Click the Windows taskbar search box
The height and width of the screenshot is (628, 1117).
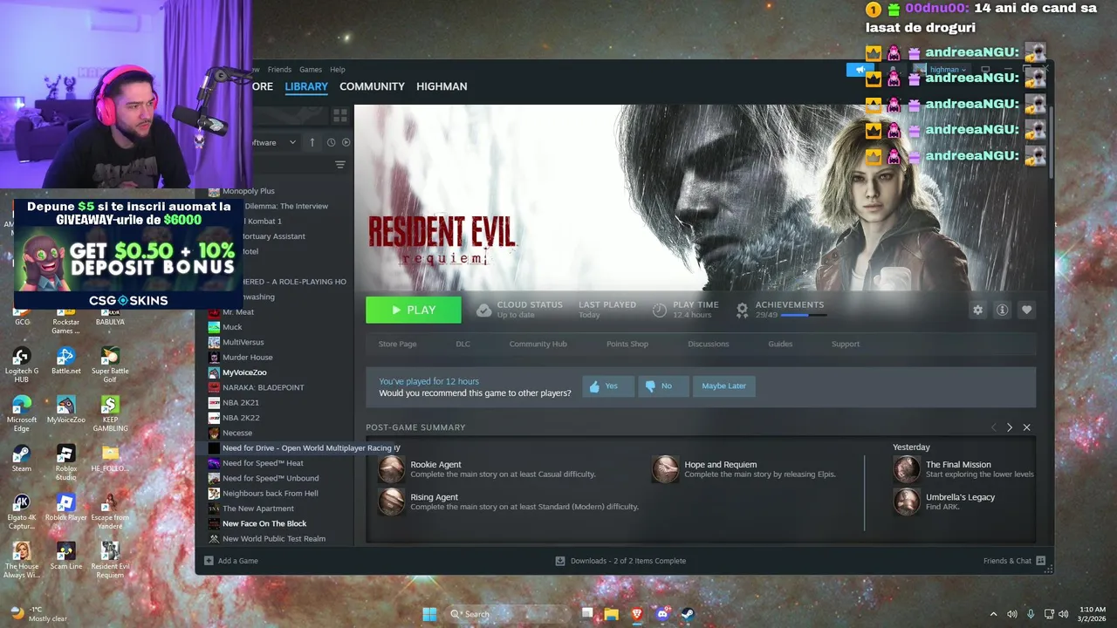point(510,614)
